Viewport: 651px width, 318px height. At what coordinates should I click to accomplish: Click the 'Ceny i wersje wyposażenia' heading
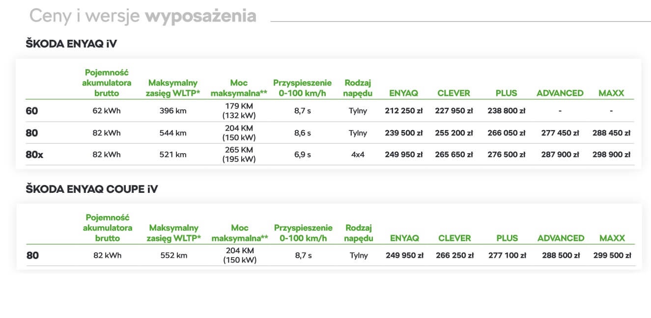143,16
